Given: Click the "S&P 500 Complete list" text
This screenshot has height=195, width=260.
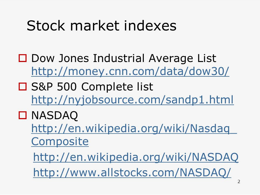Looking at the screenshot, I should (92, 87).
